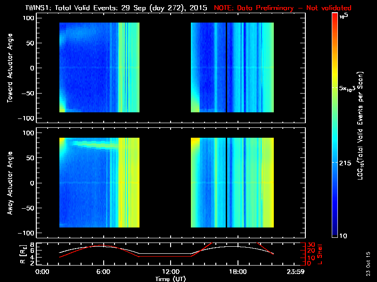
Task: Click the 215 color bar label
Action: [x=346, y=162]
